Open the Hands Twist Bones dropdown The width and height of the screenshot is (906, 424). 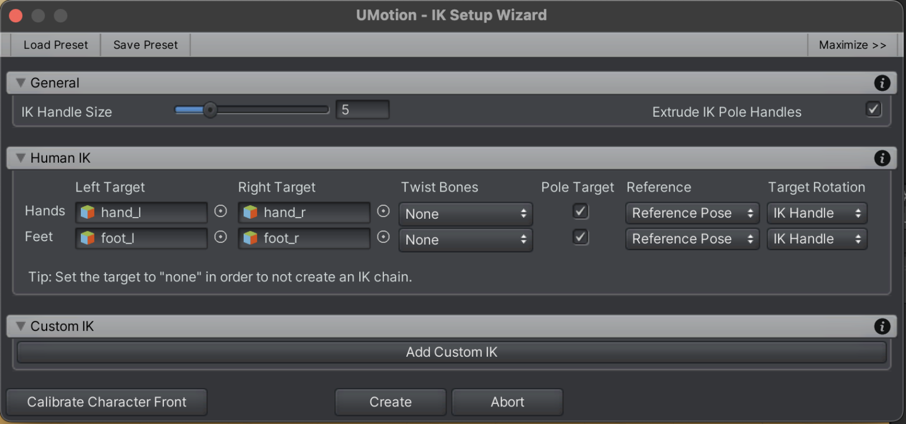465,214
